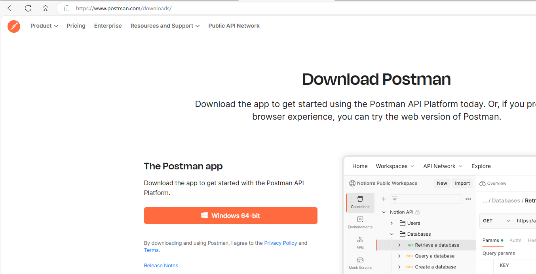Open the Workspaces dropdown

(x=395, y=166)
